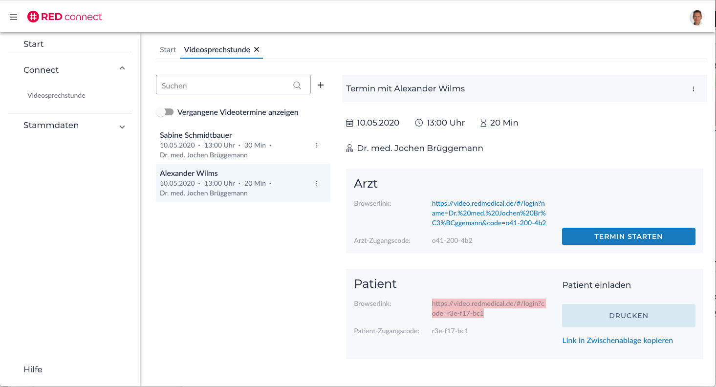The height and width of the screenshot is (387, 716).
Task: Expand the Stammdaten sidebar section
Action: coord(122,127)
